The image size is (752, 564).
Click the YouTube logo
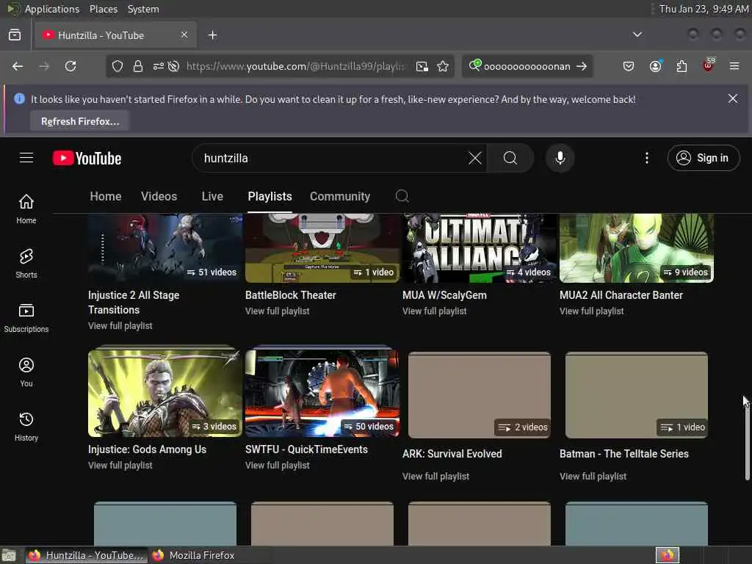(x=87, y=159)
